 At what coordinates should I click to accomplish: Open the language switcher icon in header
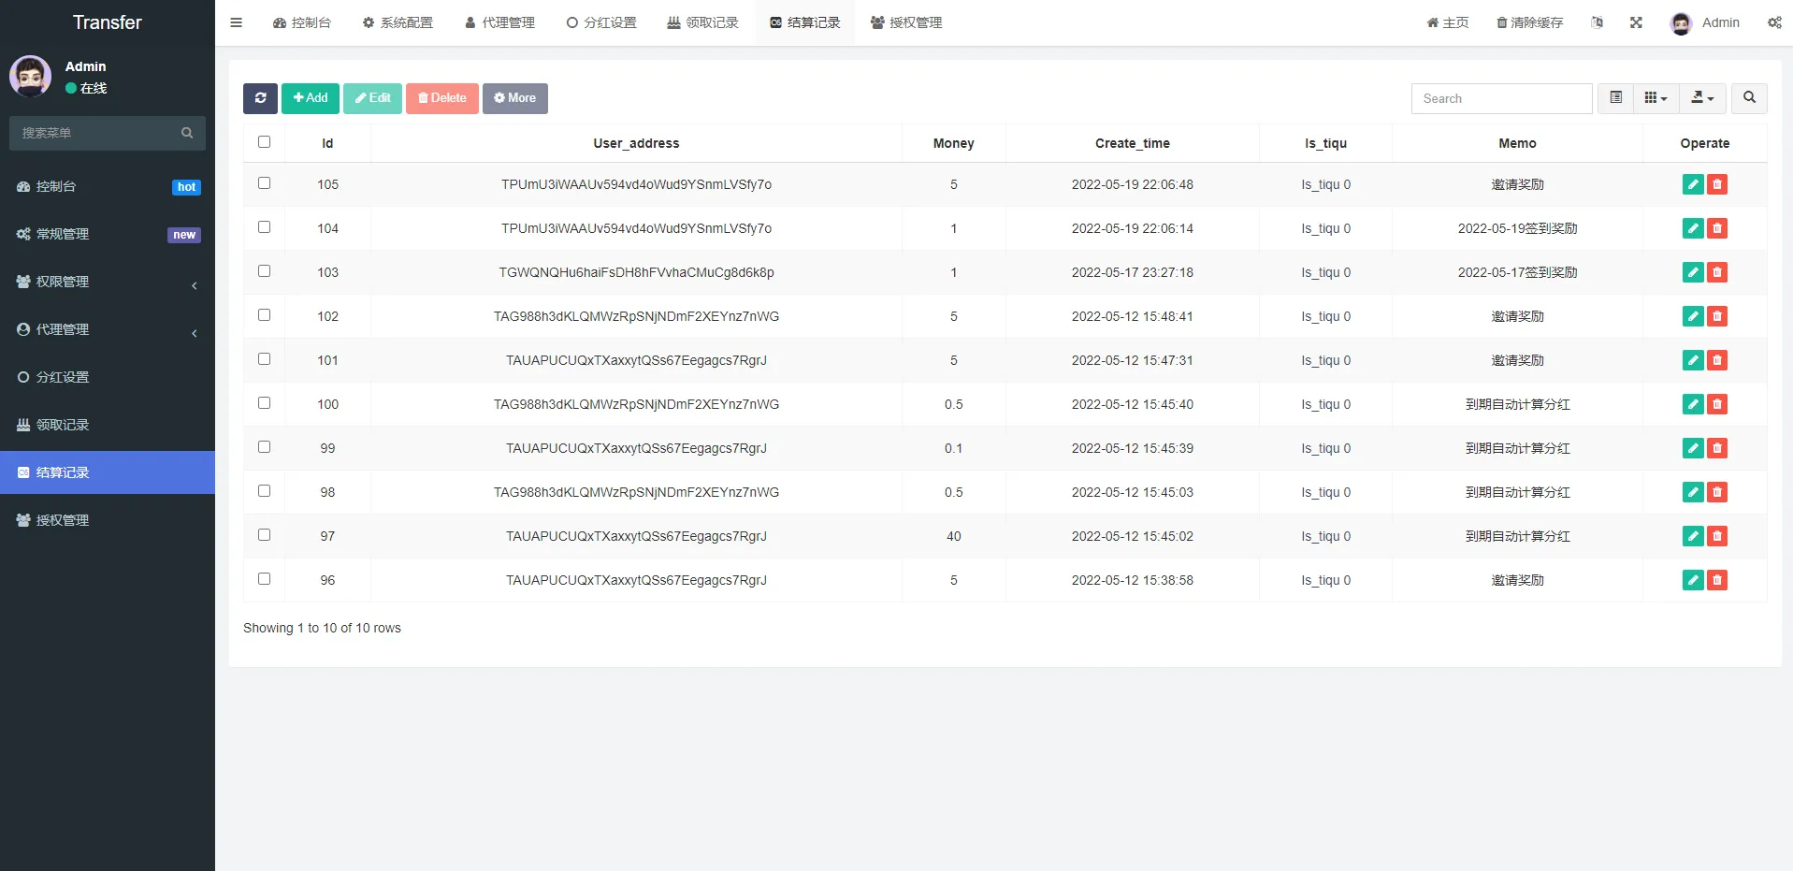pyautogui.click(x=1597, y=22)
